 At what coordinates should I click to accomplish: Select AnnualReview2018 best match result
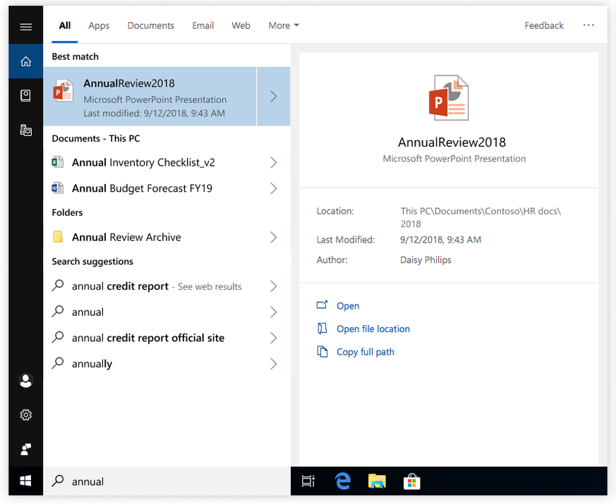(150, 96)
